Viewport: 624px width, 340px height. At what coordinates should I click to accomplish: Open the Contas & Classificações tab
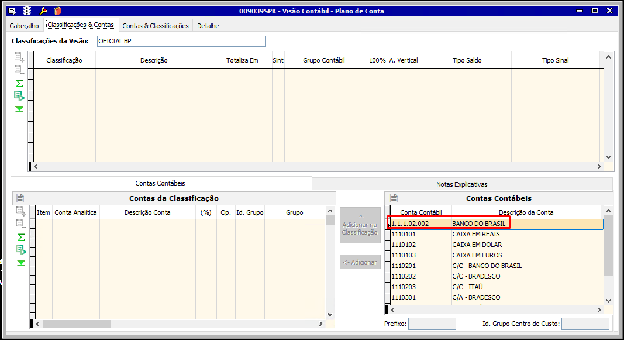point(156,26)
